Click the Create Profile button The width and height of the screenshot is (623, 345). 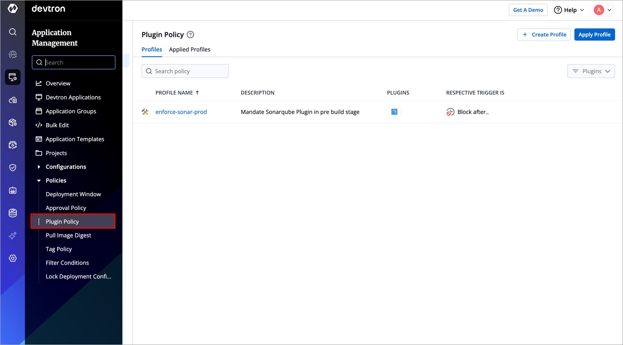pyautogui.click(x=544, y=34)
